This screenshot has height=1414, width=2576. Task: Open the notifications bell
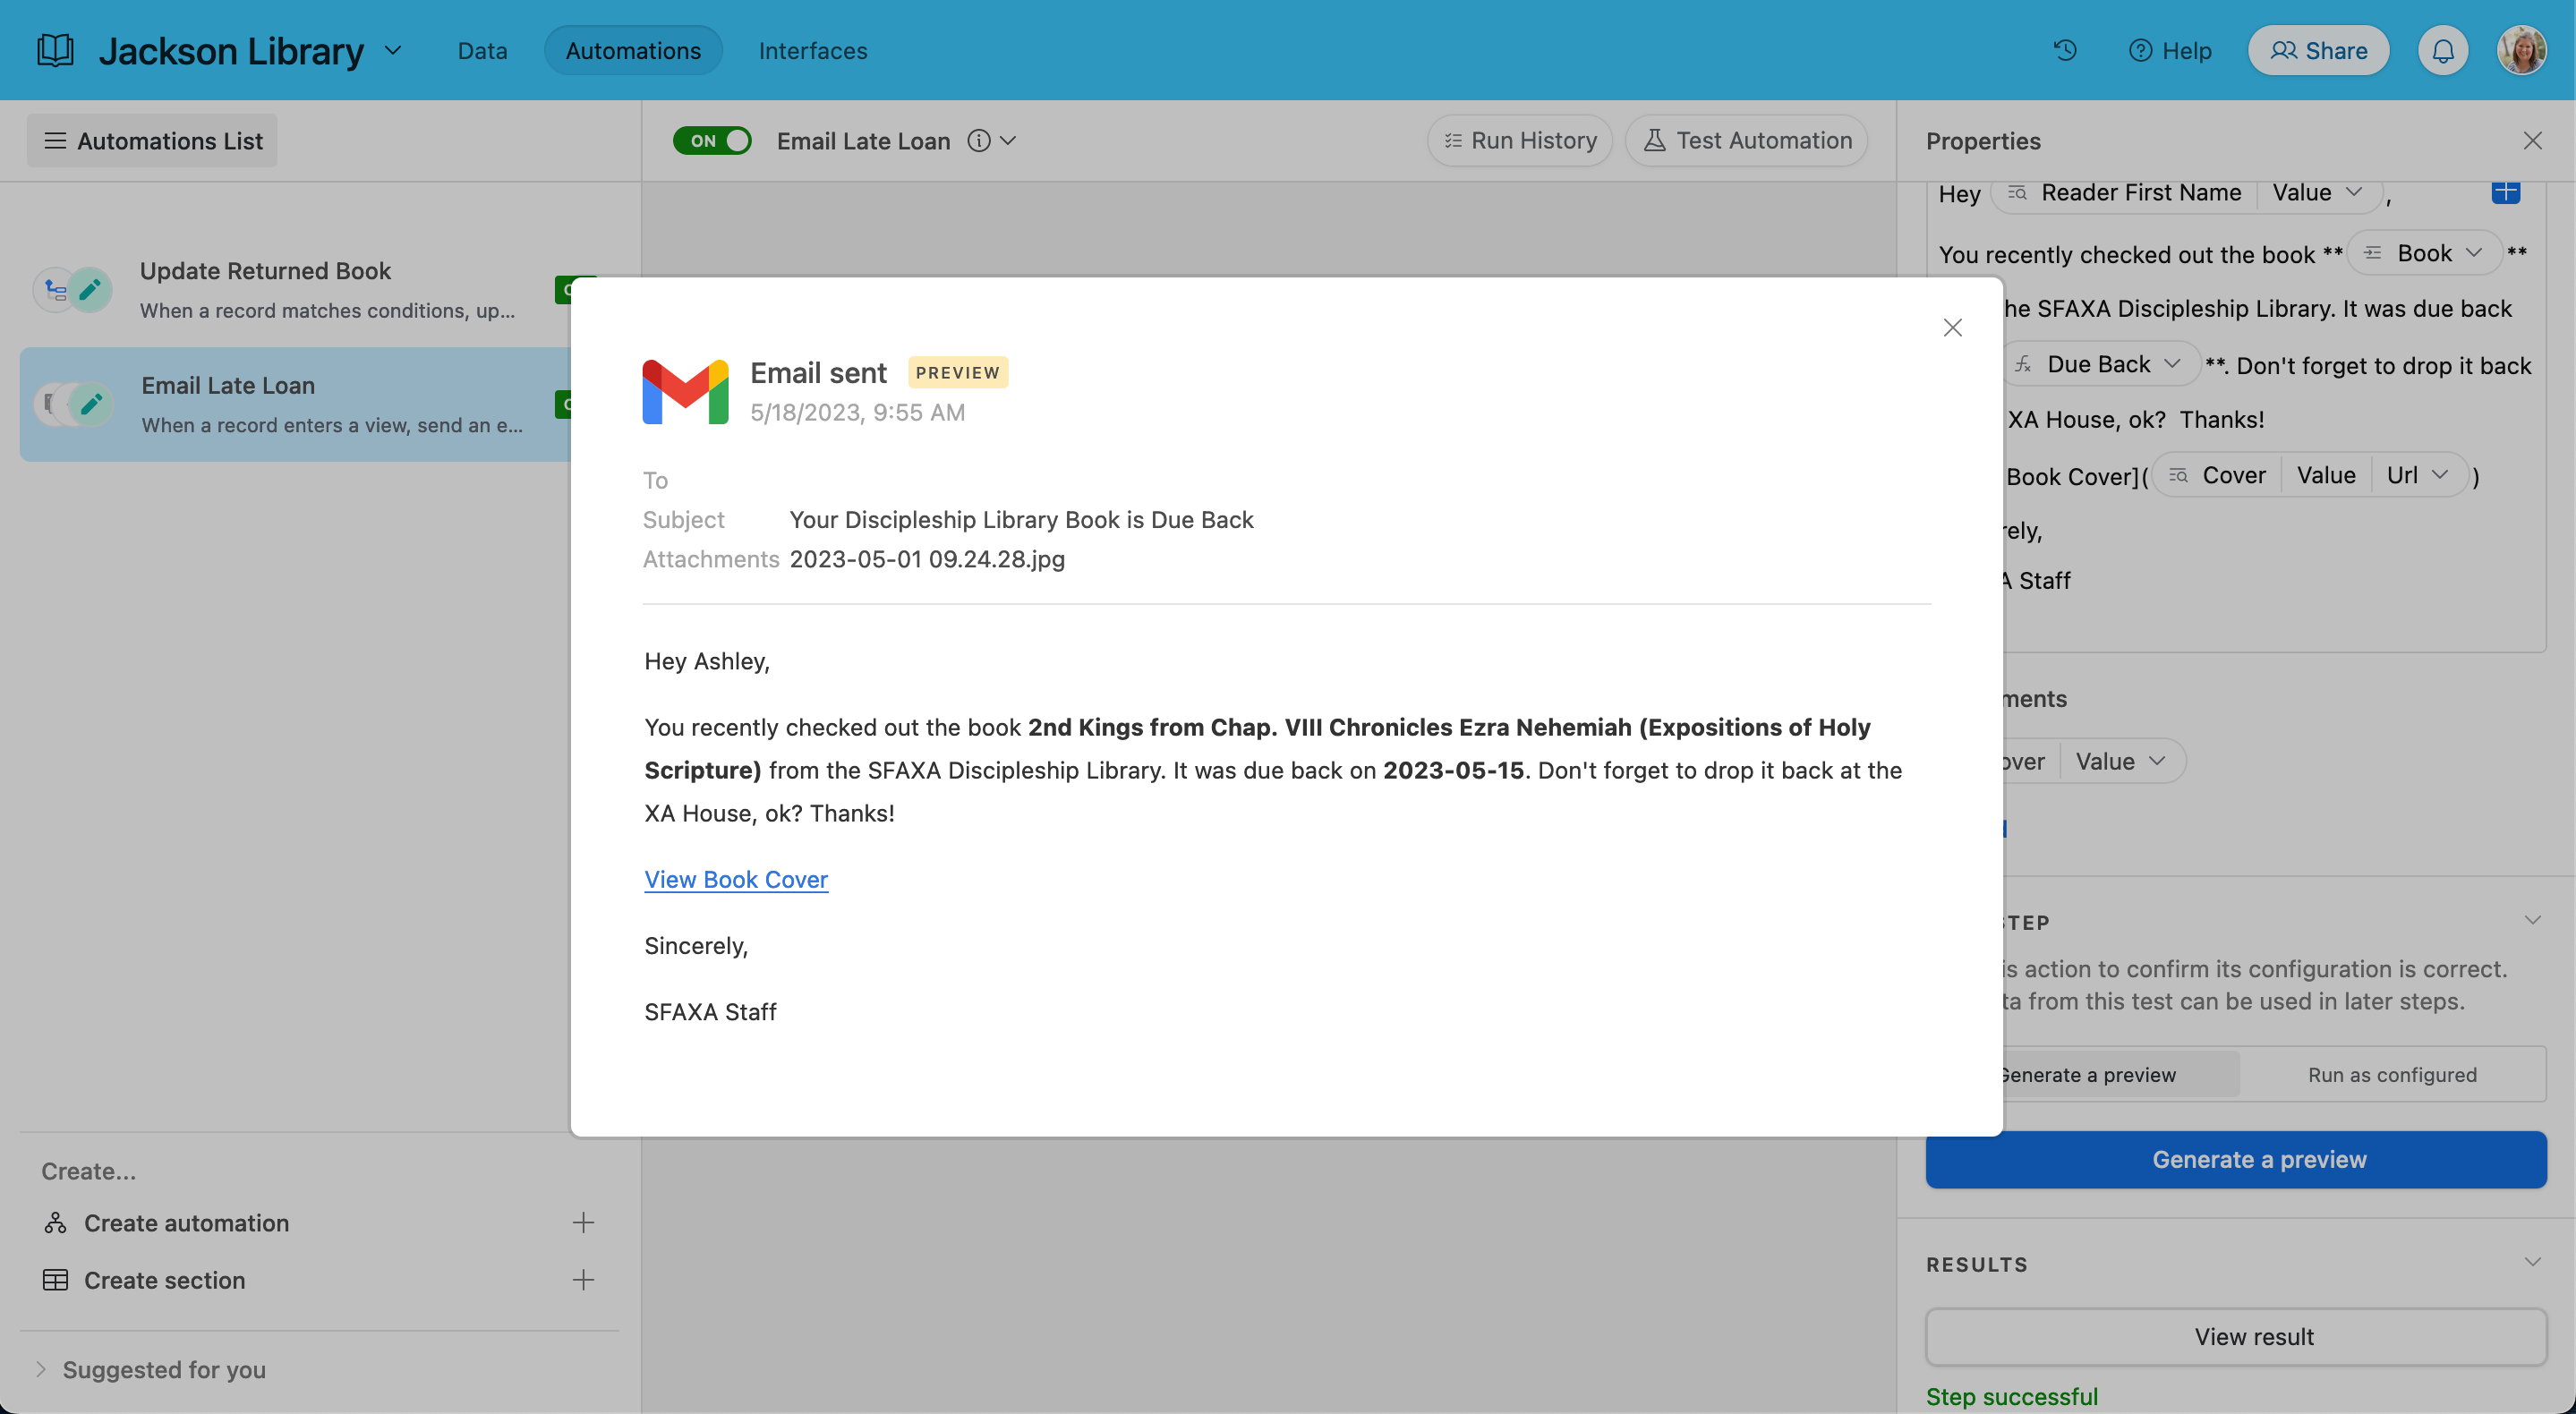click(2443, 50)
